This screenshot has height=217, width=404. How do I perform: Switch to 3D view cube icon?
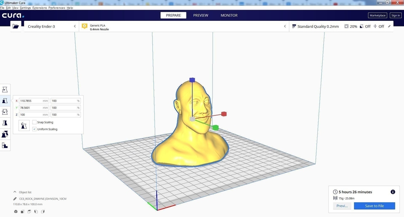pos(16,212)
